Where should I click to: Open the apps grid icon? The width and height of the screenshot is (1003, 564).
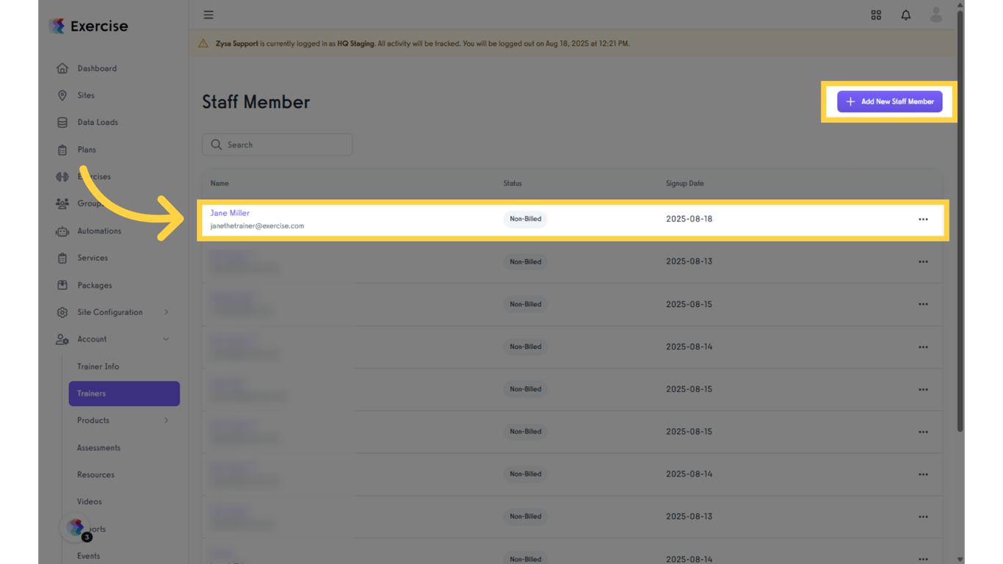[x=876, y=15]
